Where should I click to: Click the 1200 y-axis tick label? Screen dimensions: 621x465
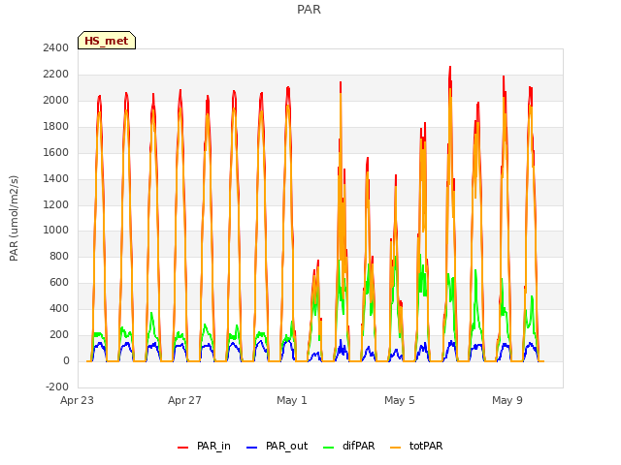click(x=56, y=204)
